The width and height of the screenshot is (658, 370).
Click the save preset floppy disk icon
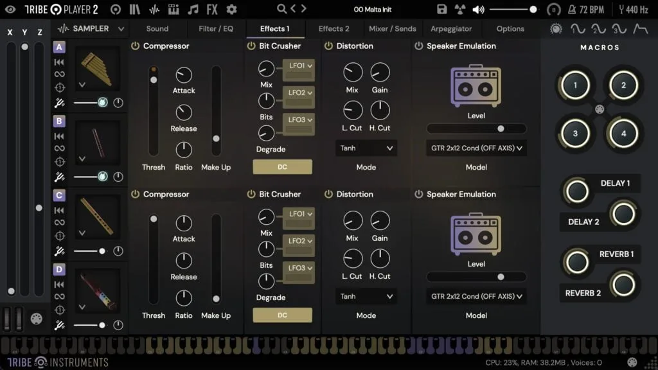[x=441, y=10]
